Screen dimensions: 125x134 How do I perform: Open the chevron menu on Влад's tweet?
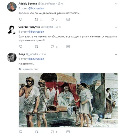pos(116,55)
